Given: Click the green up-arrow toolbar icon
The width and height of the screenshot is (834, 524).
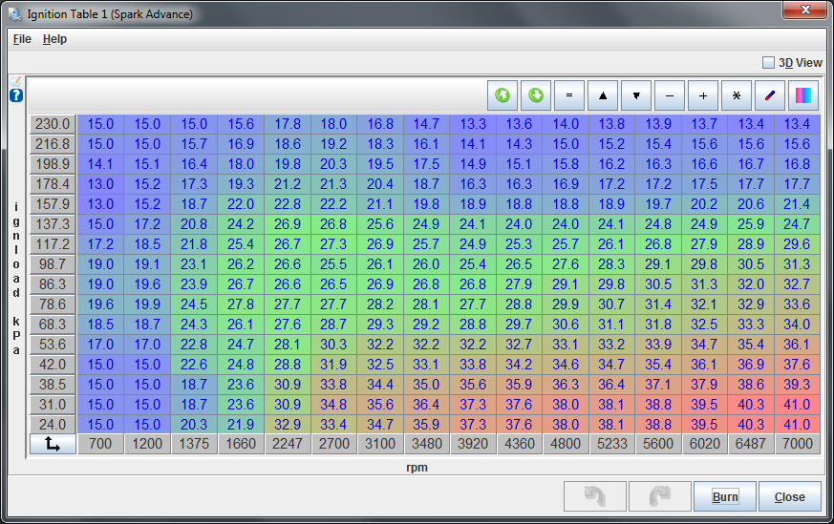Looking at the screenshot, I should pos(503,95).
